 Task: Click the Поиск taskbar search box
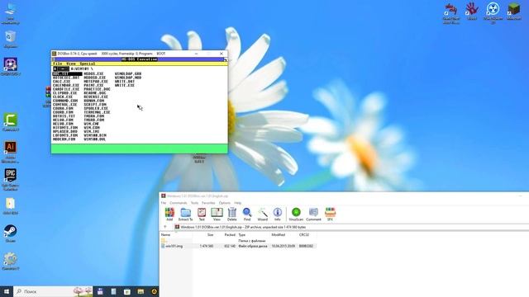click(53, 291)
